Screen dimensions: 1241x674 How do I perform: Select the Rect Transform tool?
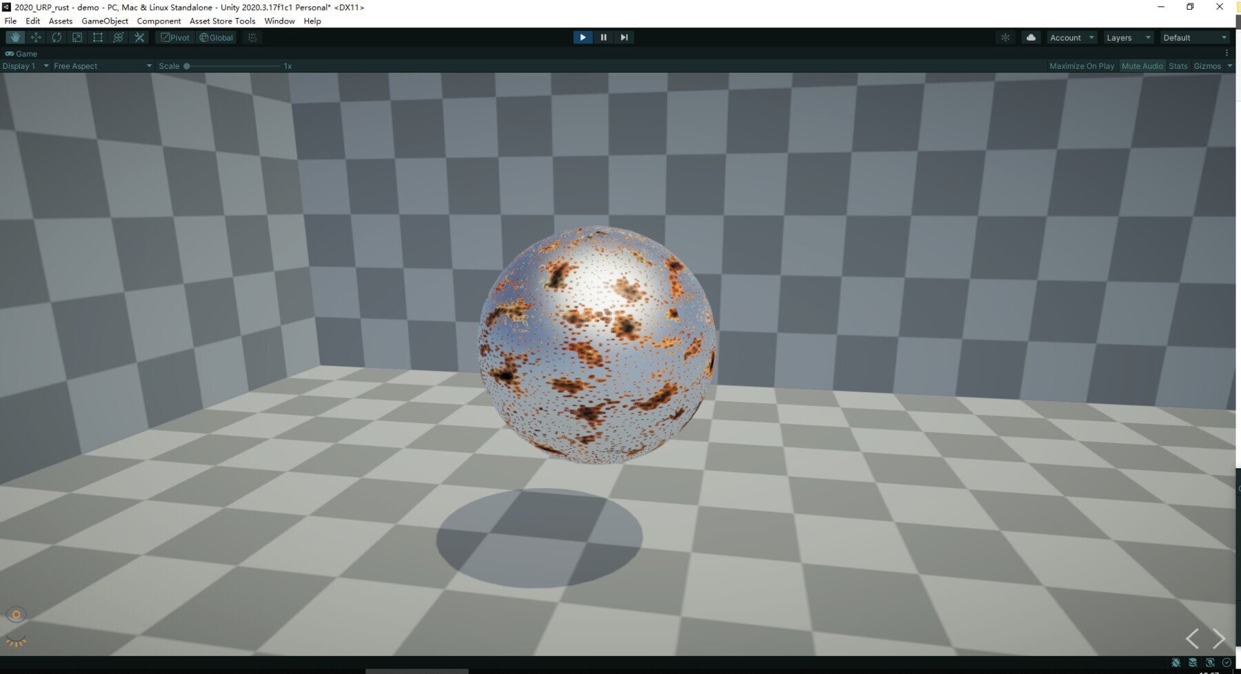(x=98, y=37)
